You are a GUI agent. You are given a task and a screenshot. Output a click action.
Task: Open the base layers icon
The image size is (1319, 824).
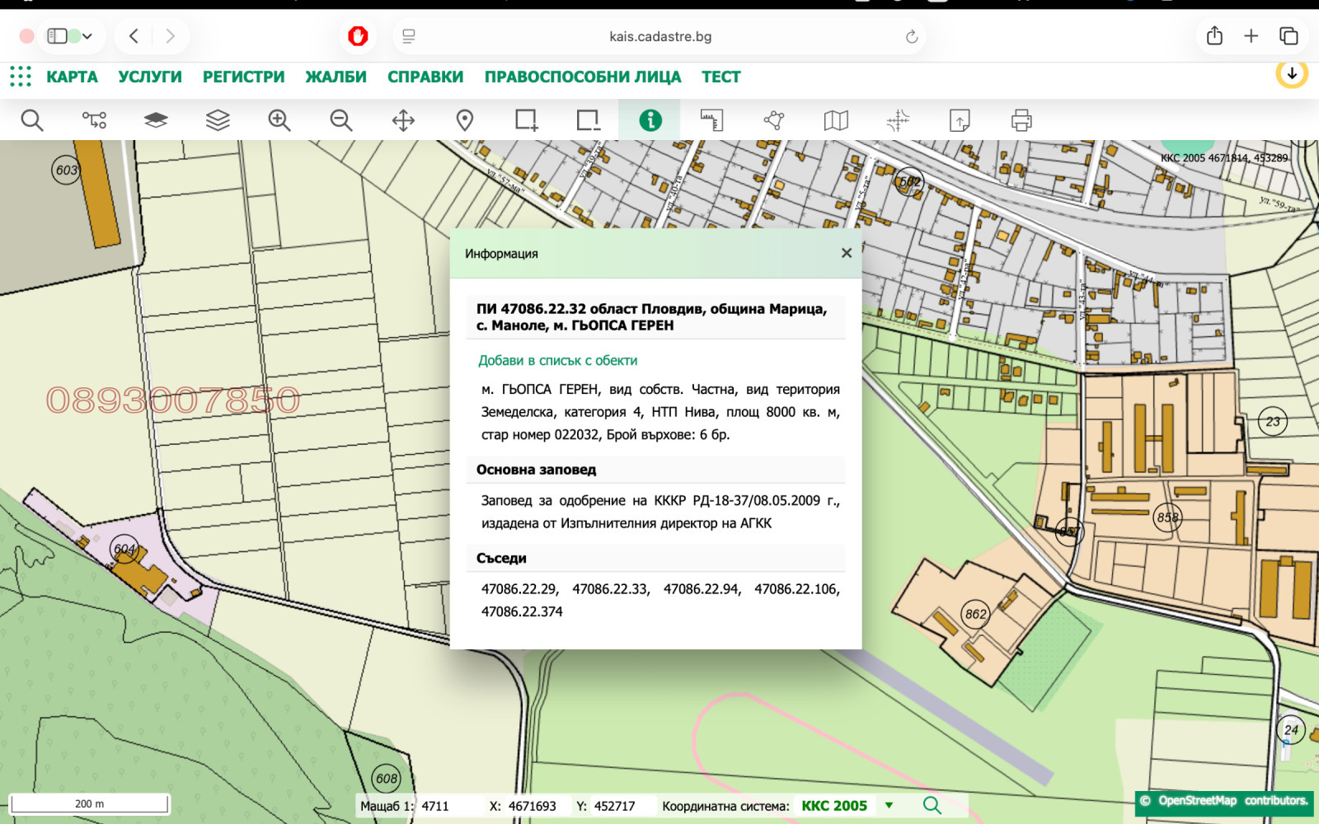coord(156,120)
